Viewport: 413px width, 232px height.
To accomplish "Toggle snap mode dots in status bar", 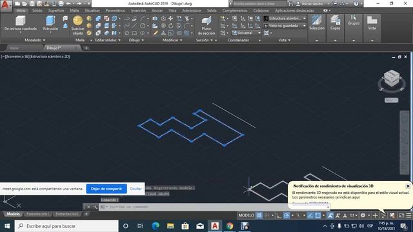I will pyautogui.click(x=267, y=215).
